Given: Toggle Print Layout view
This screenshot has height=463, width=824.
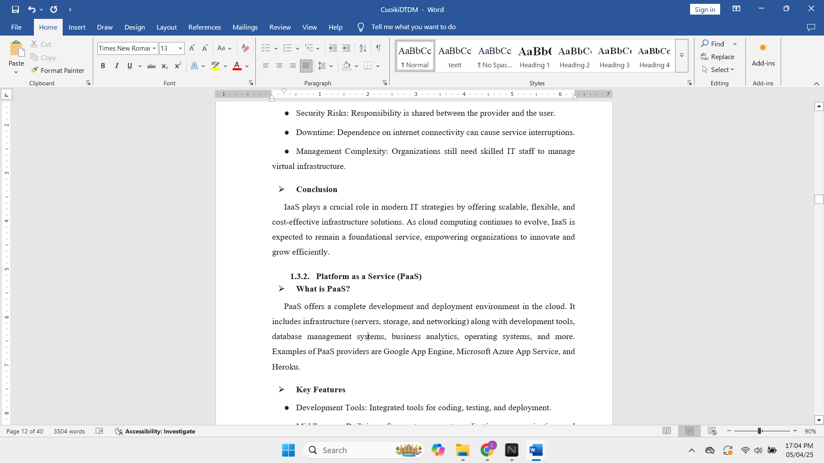Looking at the screenshot, I should coord(689,431).
